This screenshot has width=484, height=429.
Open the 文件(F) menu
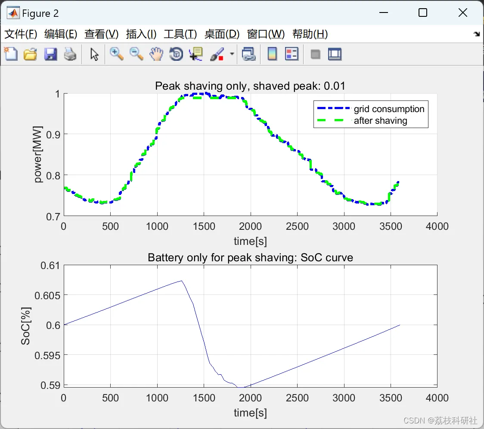(21, 34)
